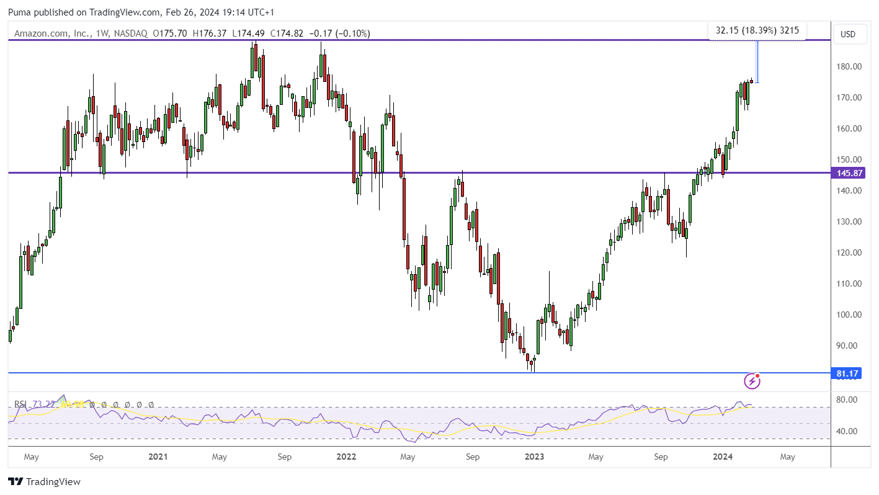Screen dimensions: 879x495
Task: Click the 2024 label on time axis
Action: (x=722, y=457)
